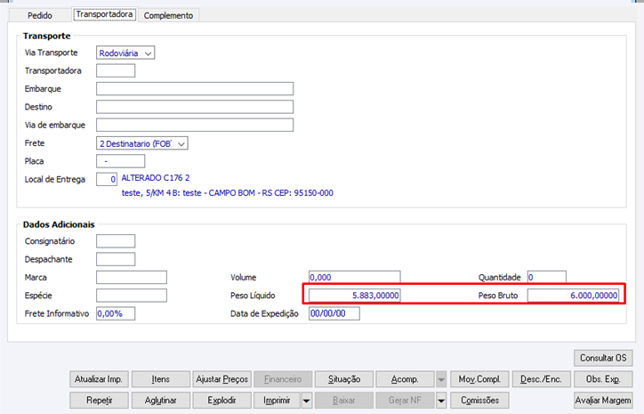644x414 pixels.
Task: Click the Embarque input field
Action: (195, 89)
